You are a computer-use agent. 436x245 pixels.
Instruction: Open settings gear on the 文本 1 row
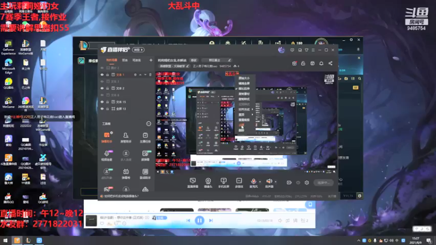click(135, 75)
